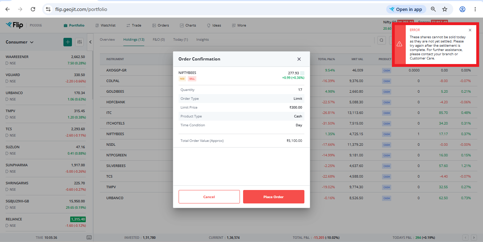
Task: Click the Flip logo
Action: click(14, 25)
